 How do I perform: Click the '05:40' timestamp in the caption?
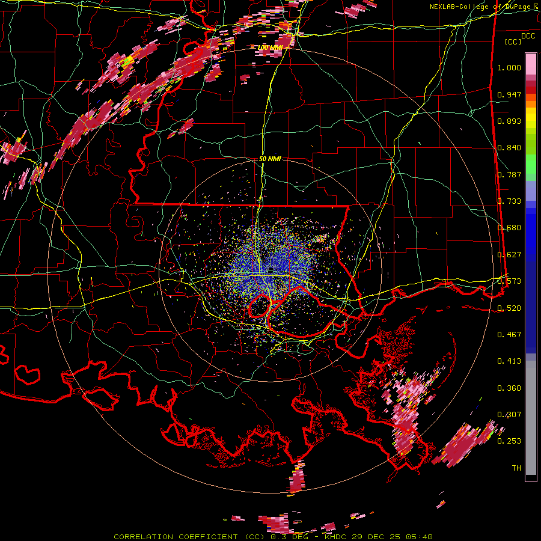(418, 537)
